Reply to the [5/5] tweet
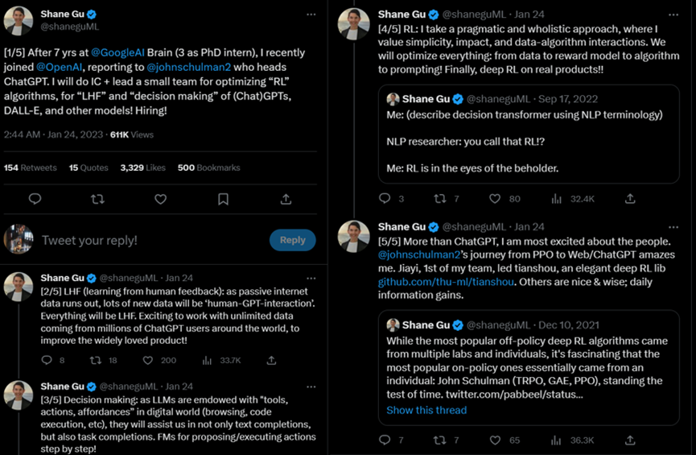The width and height of the screenshot is (696, 455). [385, 440]
